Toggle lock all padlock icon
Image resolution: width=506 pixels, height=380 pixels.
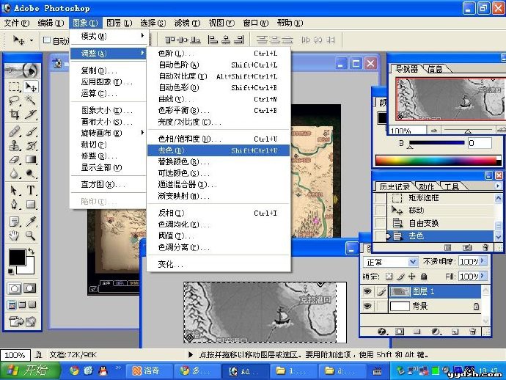coord(424,277)
